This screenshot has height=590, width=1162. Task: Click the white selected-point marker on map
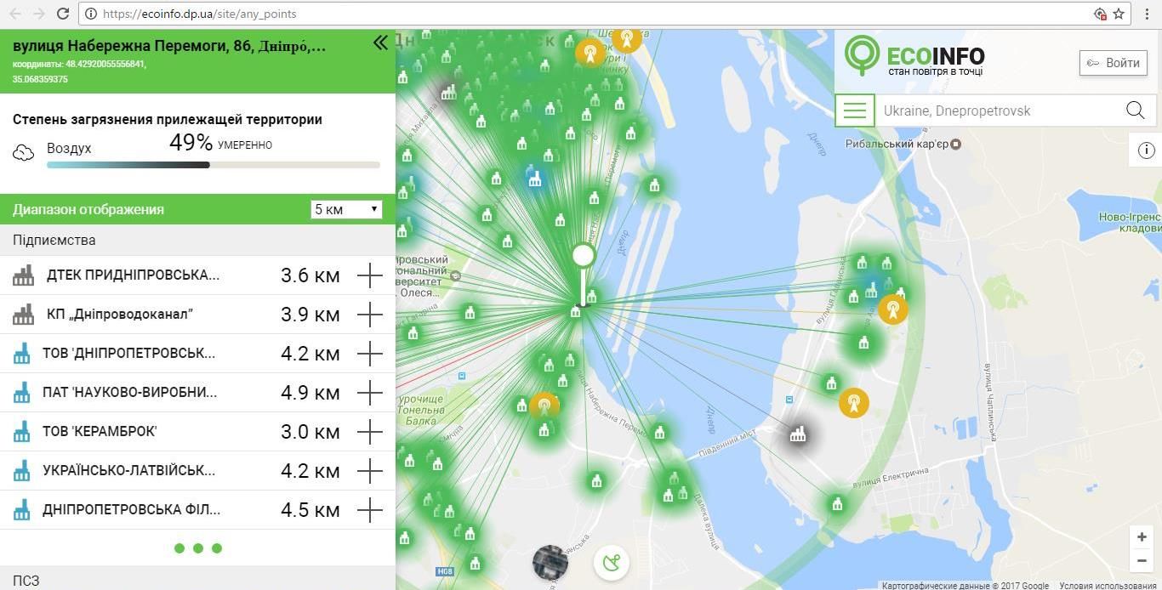[583, 255]
